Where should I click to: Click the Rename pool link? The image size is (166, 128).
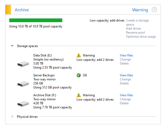[135, 33]
